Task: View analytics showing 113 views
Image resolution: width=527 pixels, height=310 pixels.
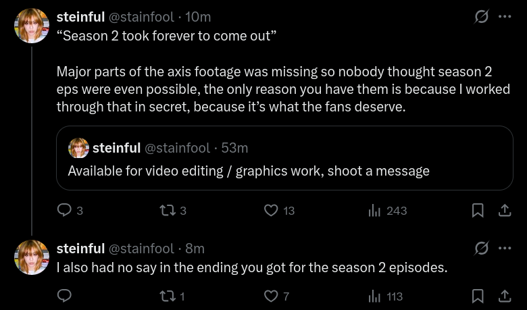Action: point(375,296)
